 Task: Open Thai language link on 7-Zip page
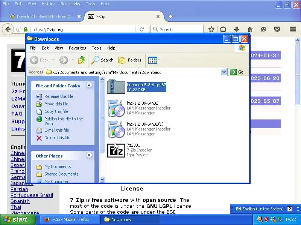(x=16, y=207)
